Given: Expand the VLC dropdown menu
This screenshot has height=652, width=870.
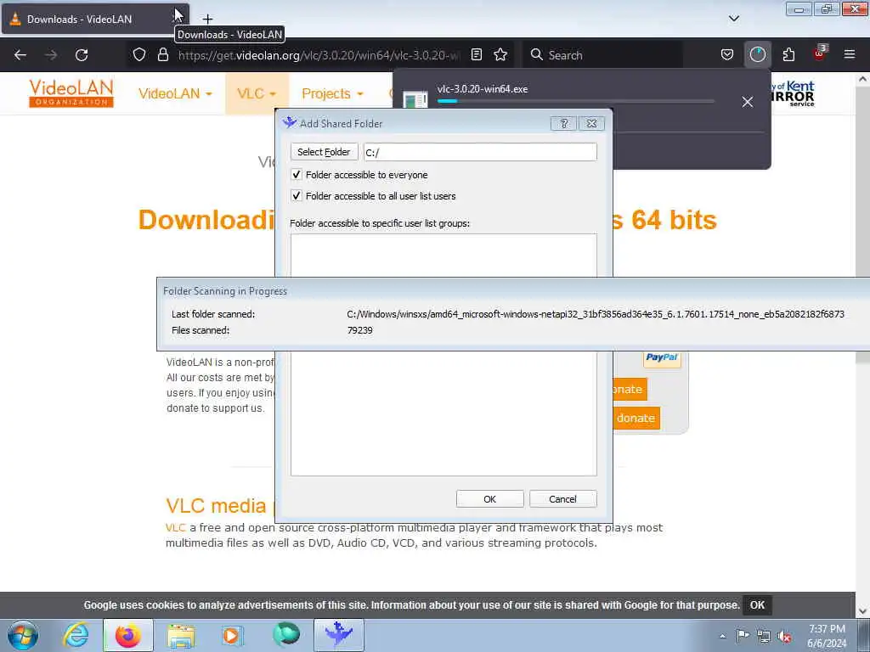Looking at the screenshot, I should click(x=256, y=93).
